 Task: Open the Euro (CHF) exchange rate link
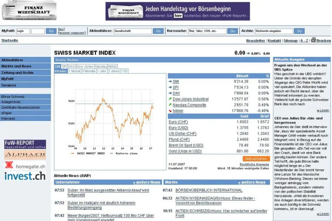coord(178,122)
